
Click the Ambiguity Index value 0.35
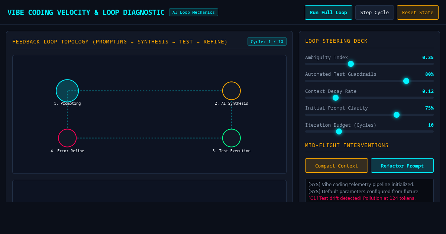(x=428, y=57)
